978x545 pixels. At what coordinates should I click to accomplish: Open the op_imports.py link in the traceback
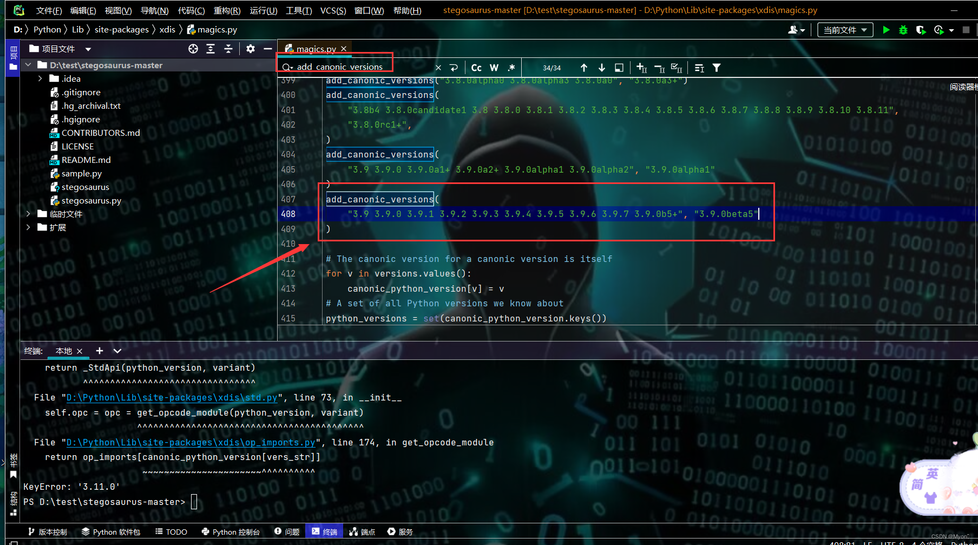[x=191, y=442]
